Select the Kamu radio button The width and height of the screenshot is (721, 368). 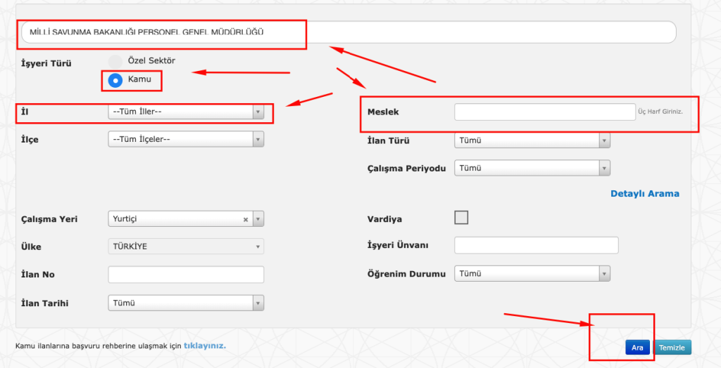point(115,80)
